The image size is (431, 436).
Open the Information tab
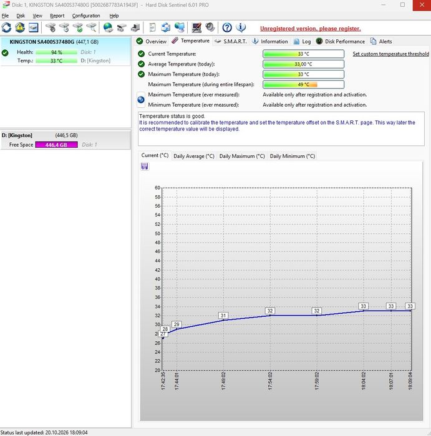point(269,41)
